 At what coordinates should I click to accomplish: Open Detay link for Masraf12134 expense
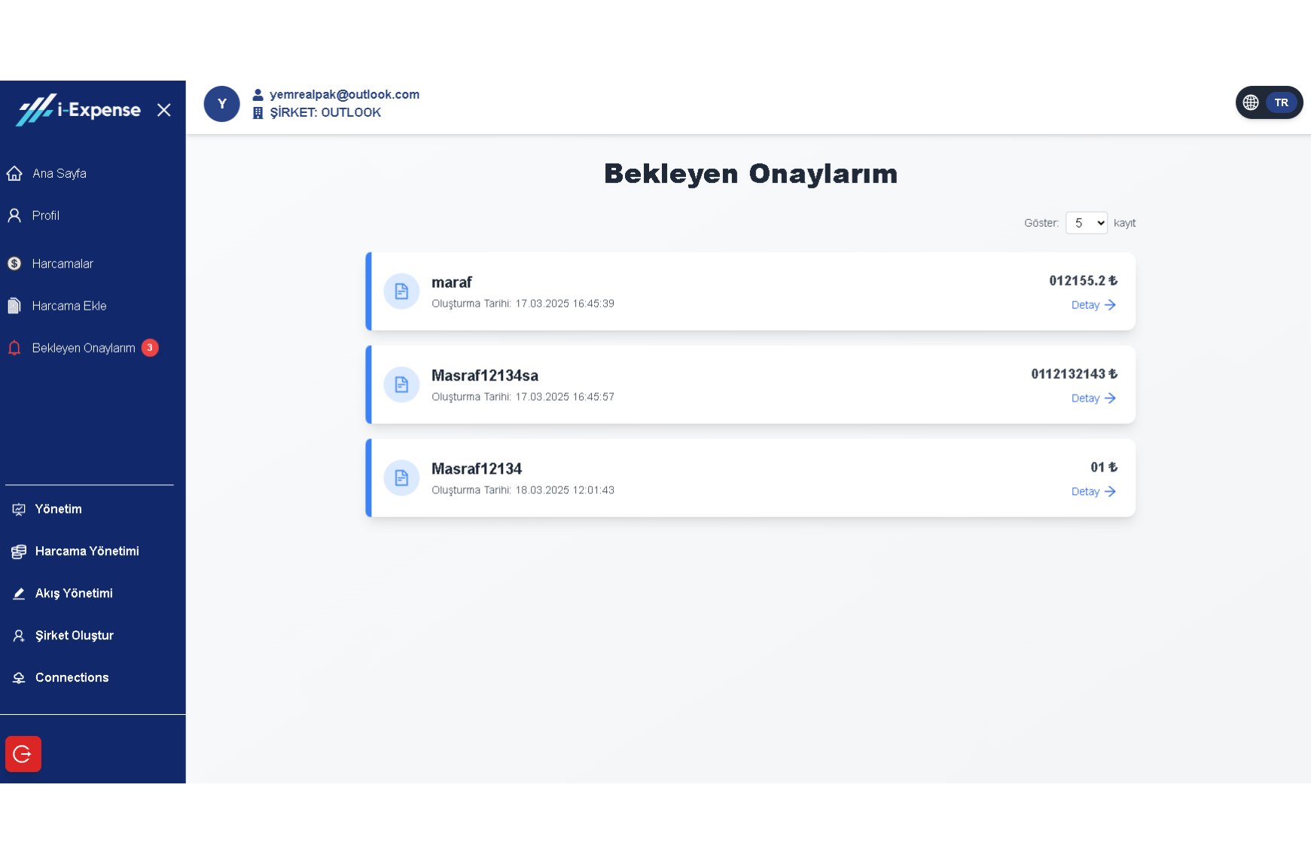1093,492
